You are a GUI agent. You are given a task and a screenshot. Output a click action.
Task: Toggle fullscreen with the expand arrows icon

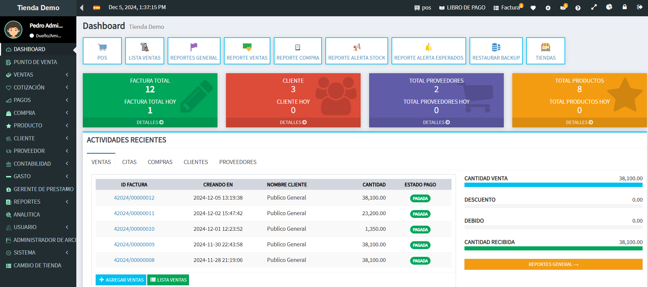tap(594, 7)
